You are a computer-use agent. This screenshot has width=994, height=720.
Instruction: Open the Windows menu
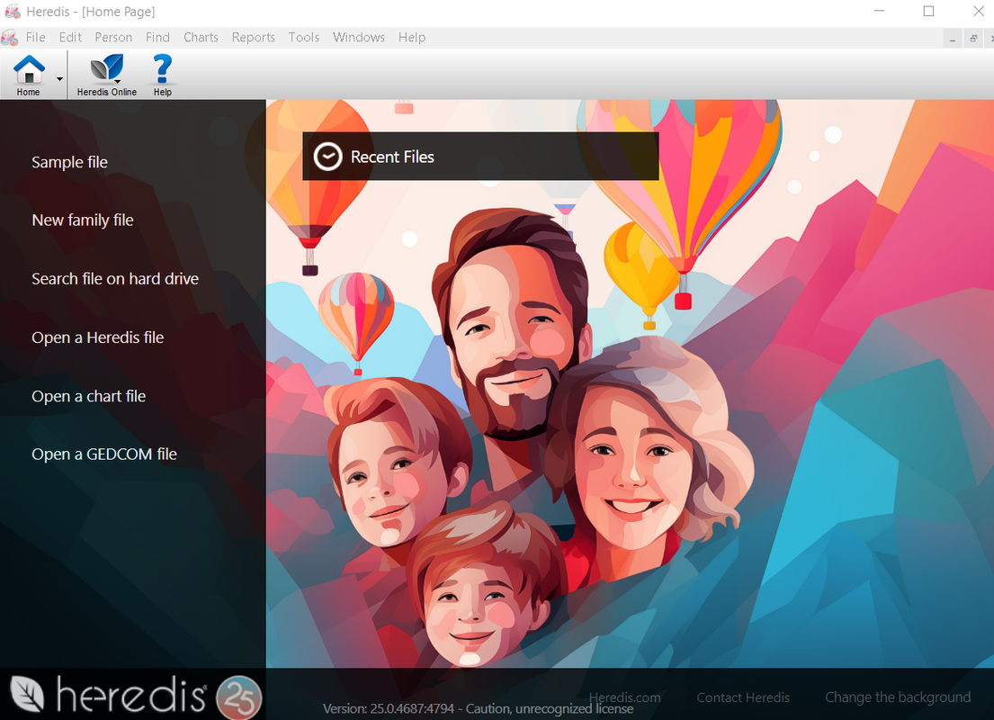coord(359,38)
